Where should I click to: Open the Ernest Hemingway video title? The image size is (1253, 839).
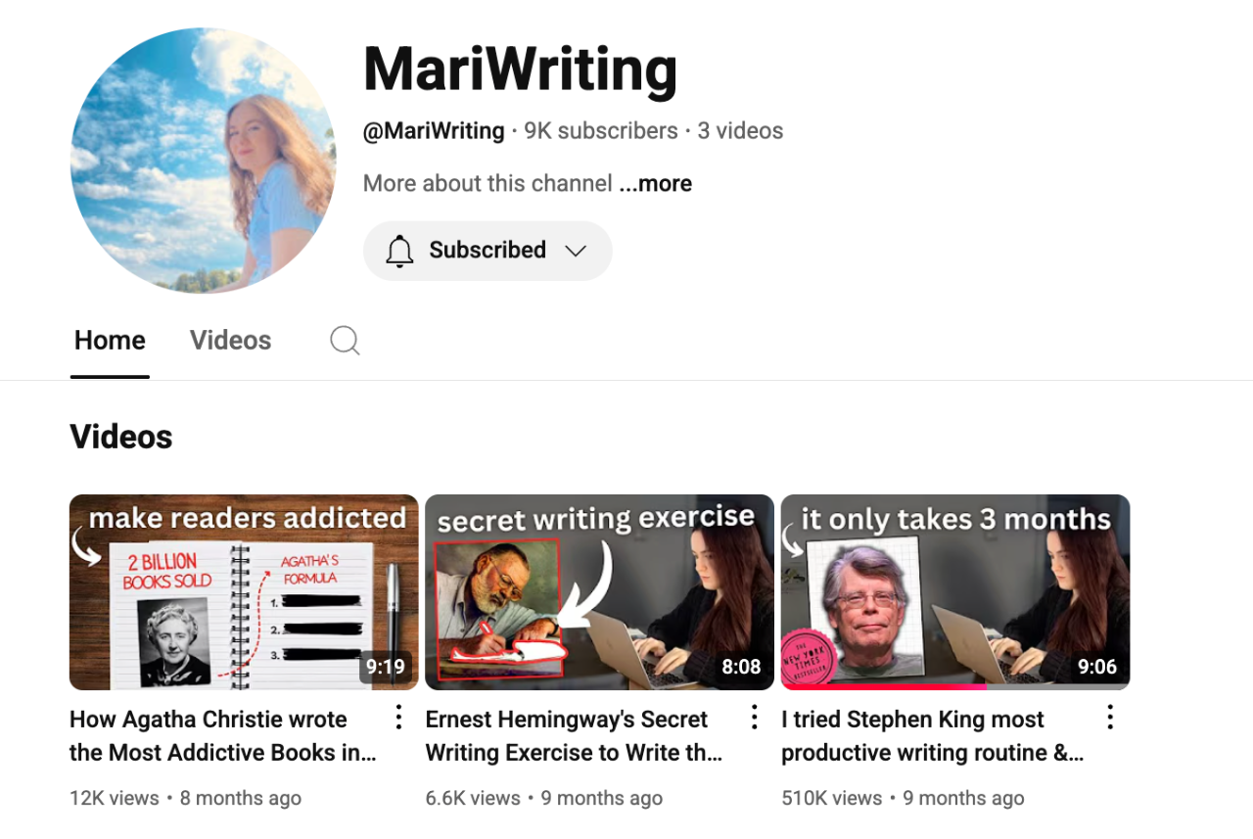pos(575,736)
